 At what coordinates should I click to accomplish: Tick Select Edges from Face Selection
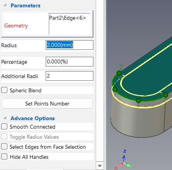[4, 146]
